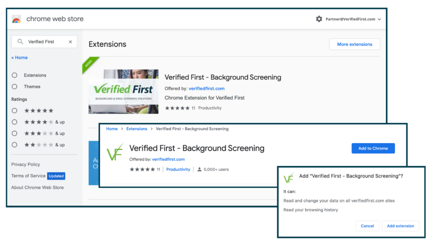
Task: Navigate to Extensions in the breadcrumb
Action: click(137, 129)
